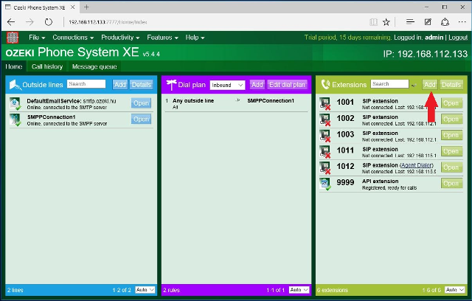Switch to the Message queue tab
This screenshot has height=301, width=472.
coord(94,66)
